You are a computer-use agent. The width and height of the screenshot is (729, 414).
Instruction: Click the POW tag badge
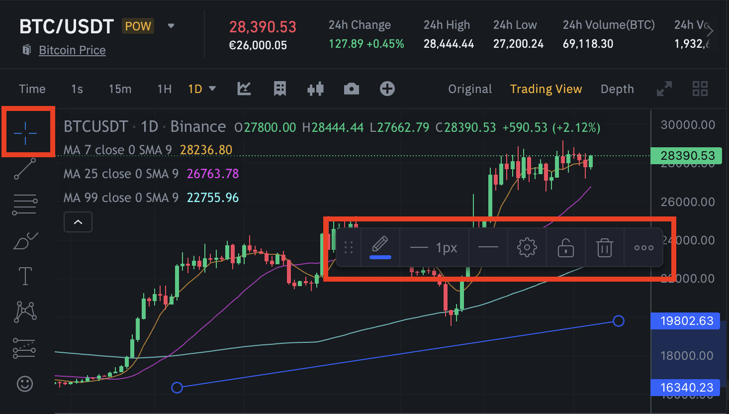click(138, 26)
